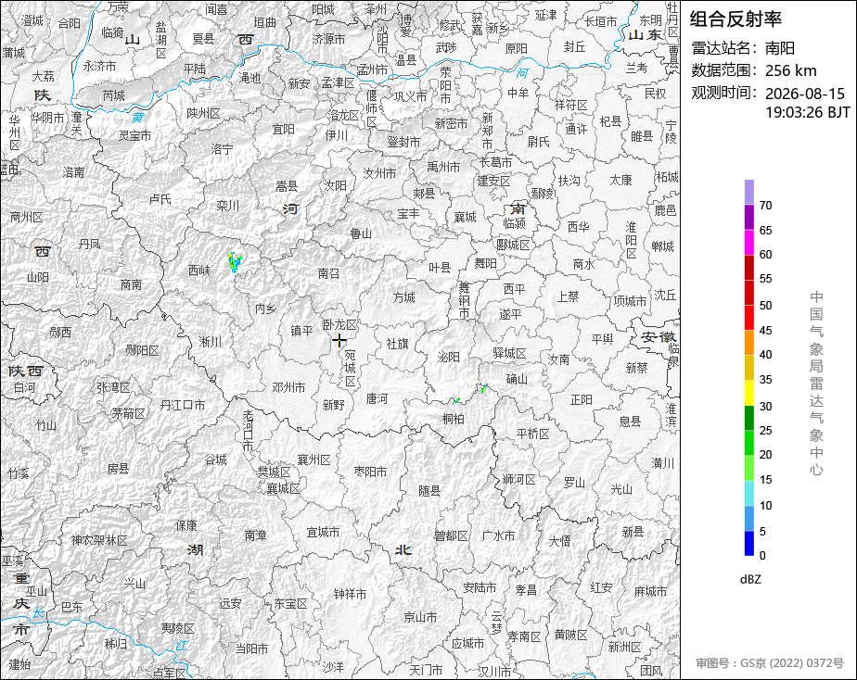This screenshot has width=857, height=680.
Task: Click the small echo near 桐柏
Action: pyautogui.click(x=456, y=400)
